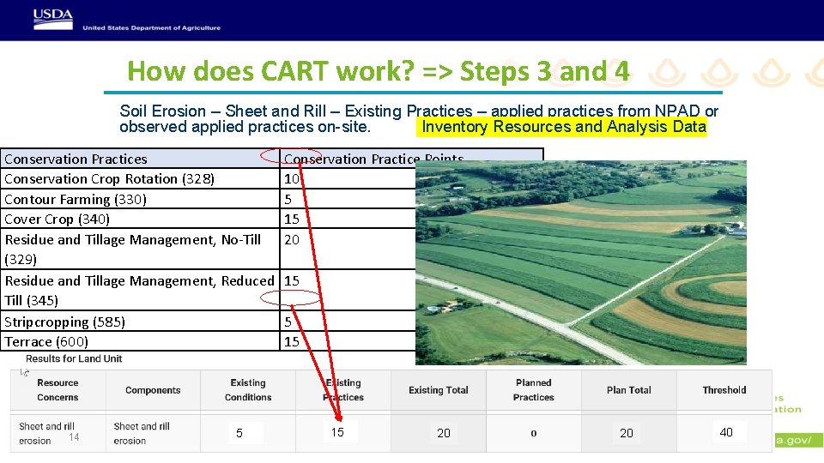Image resolution: width=824 pixels, height=463 pixels.
Task: Select the slide title 'How does CART work?'
Action: click(270, 71)
